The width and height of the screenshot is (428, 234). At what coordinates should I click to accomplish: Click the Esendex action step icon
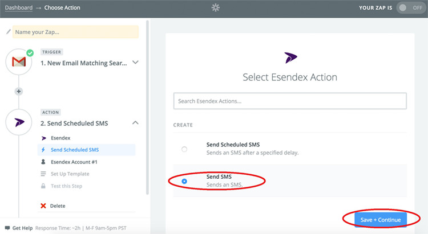(19, 122)
